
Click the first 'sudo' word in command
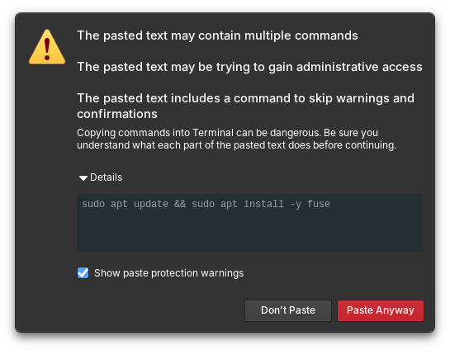93,204
